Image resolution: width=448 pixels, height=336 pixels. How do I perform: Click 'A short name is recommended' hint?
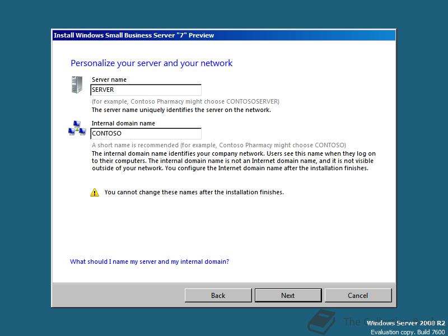tap(218, 145)
